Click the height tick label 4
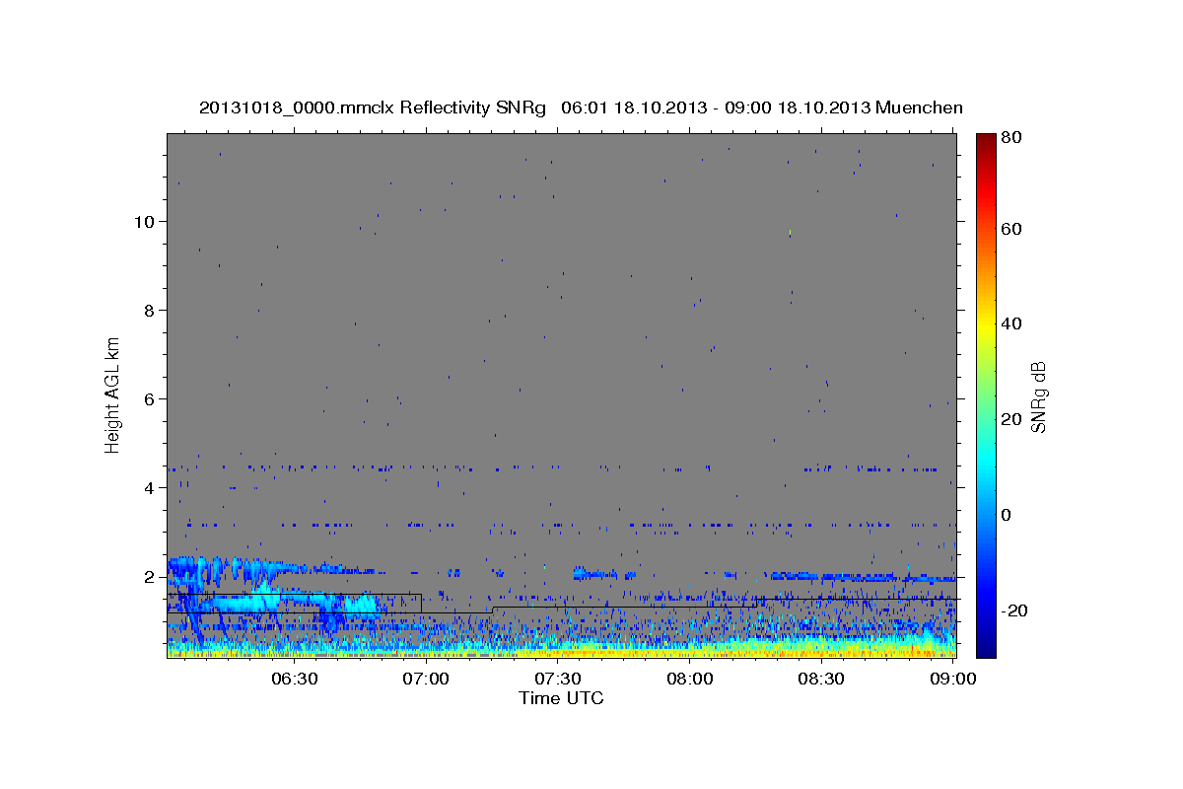Screen dimensions: 1183x789 tap(149, 488)
